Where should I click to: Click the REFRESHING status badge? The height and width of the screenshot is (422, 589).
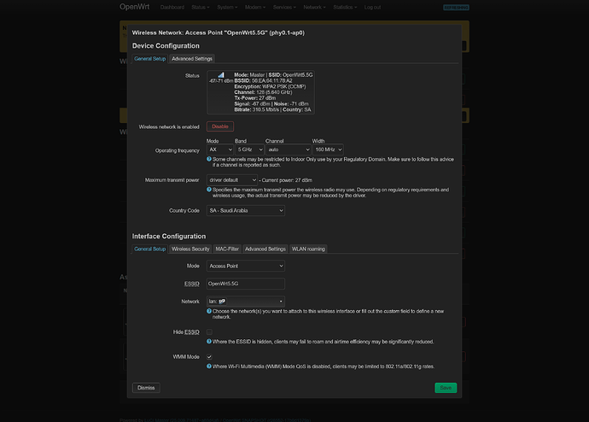(456, 8)
